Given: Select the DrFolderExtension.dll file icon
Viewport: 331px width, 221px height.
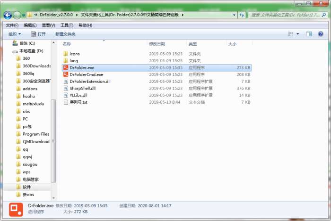Looking at the screenshot, I should (66, 82).
